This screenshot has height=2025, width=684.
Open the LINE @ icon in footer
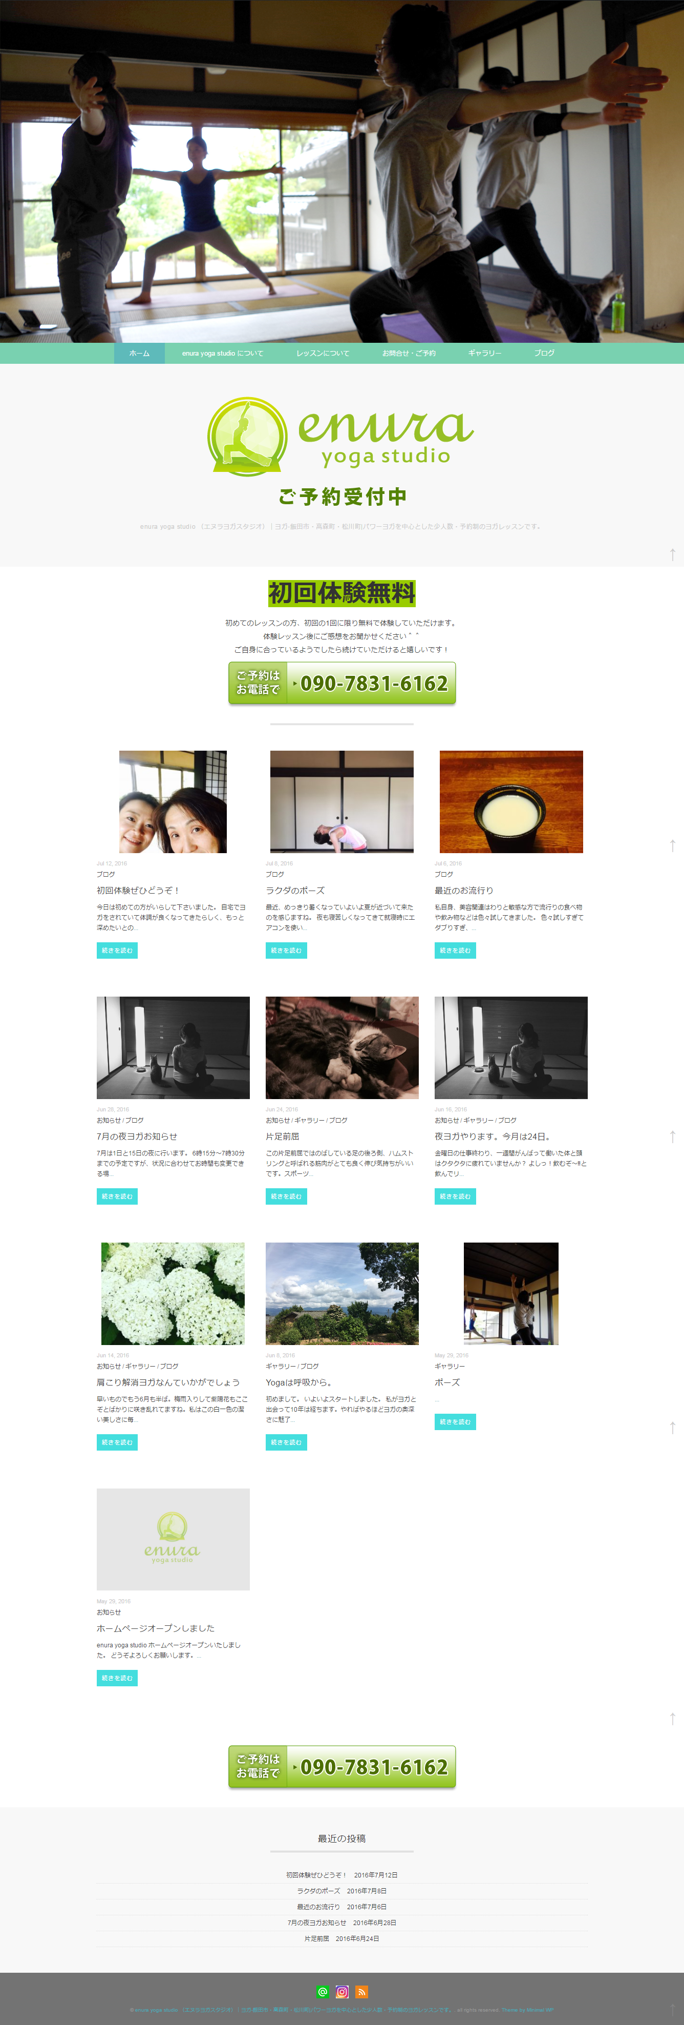coord(323,1991)
